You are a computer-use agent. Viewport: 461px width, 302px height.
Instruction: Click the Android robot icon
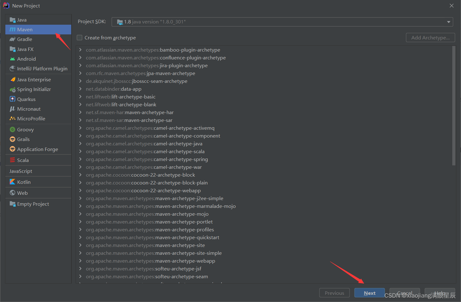click(12, 59)
